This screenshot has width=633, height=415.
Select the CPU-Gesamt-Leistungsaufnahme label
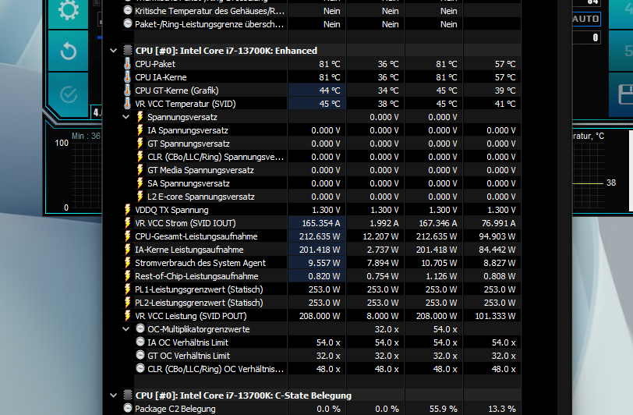pyautogui.click(x=196, y=236)
